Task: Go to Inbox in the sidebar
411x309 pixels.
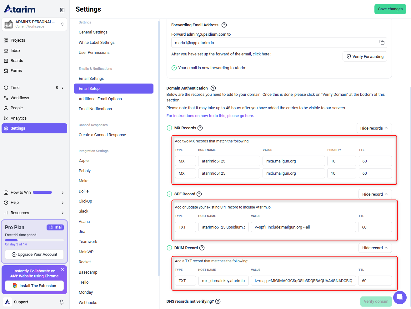Action: pyautogui.click(x=15, y=51)
